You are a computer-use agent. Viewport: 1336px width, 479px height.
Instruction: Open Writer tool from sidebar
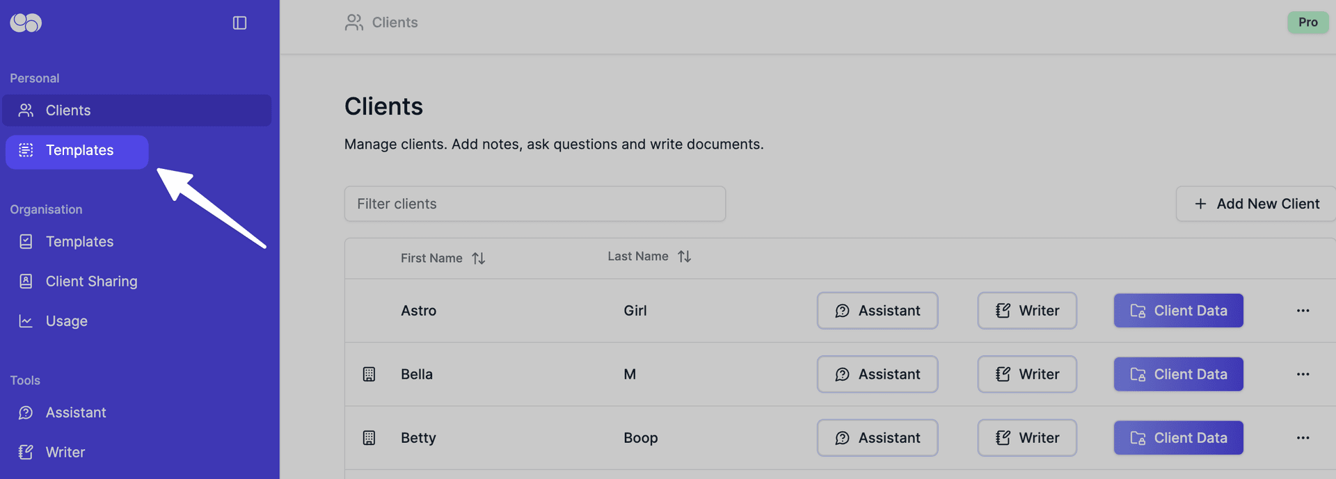65,453
